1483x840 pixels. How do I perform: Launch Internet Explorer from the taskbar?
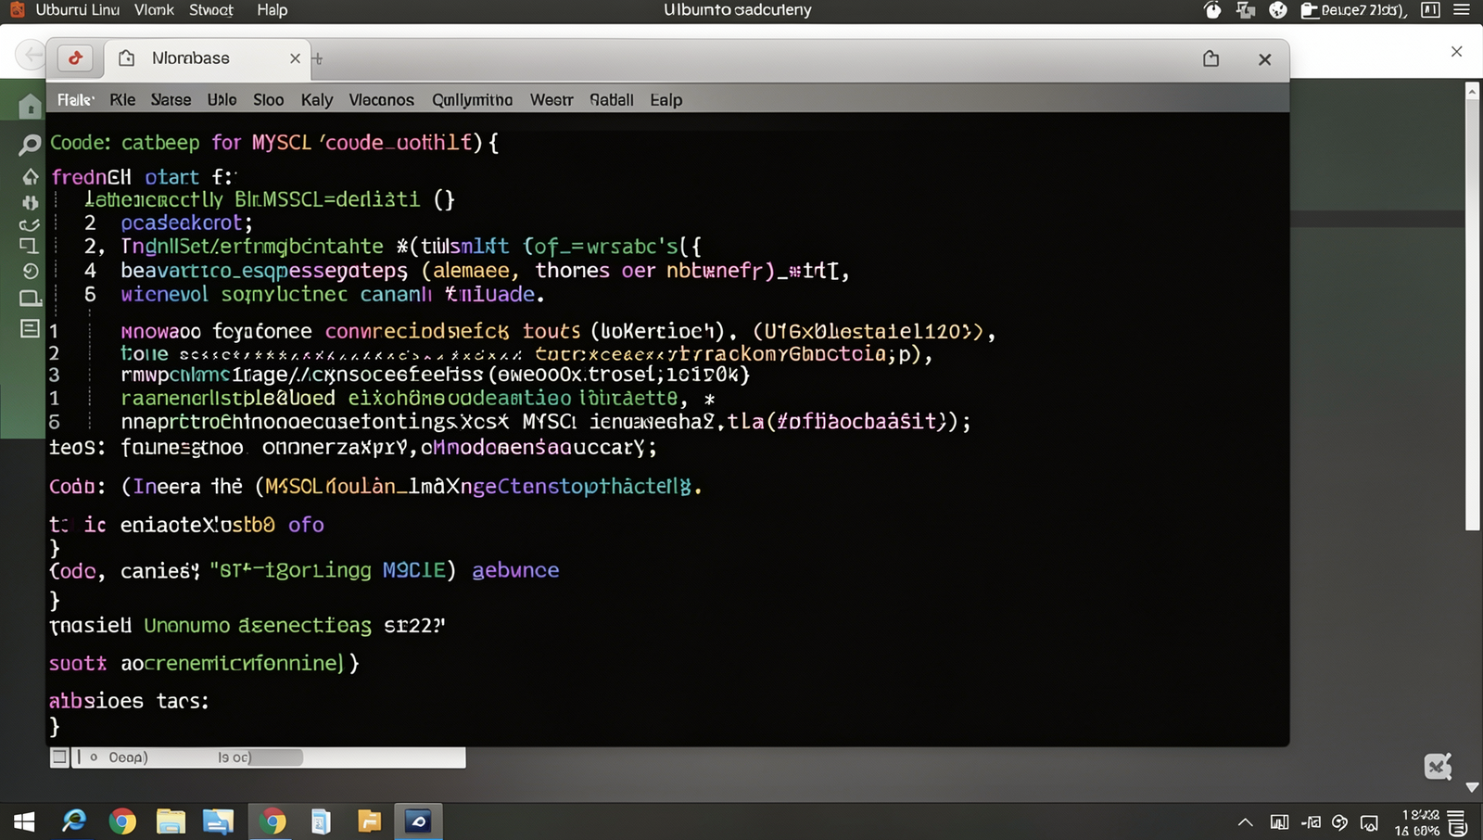coord(73,821)
